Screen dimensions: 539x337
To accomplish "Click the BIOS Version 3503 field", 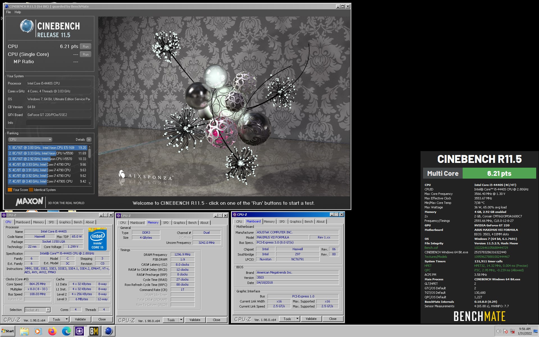I will coord(297,277).
